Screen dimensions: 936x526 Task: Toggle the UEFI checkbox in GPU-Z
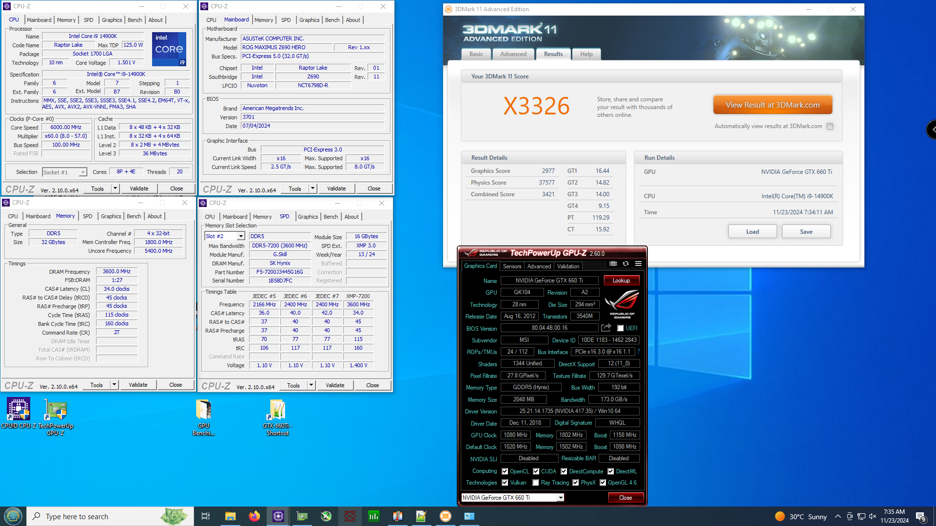click(x=621, y=328)
